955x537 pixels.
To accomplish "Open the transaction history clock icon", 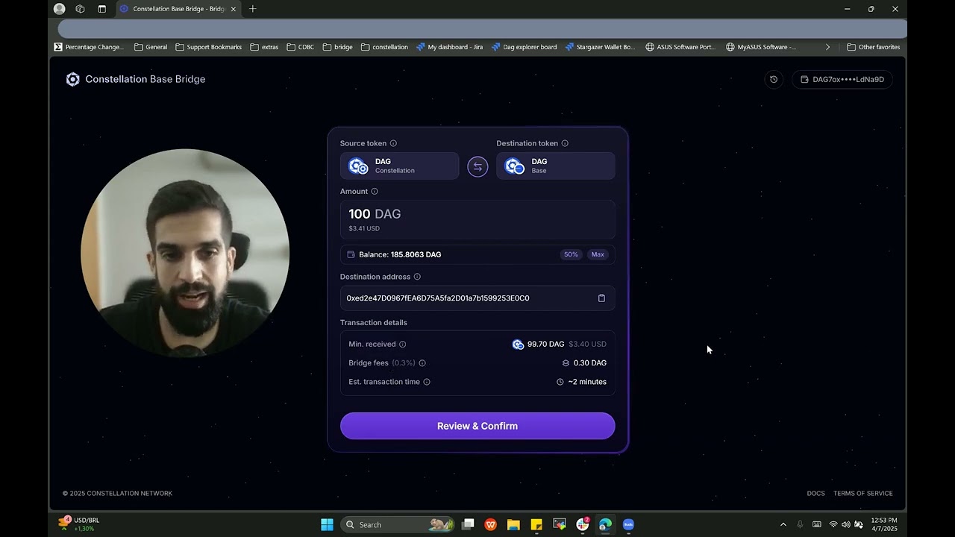I will (x=774, y=79).
